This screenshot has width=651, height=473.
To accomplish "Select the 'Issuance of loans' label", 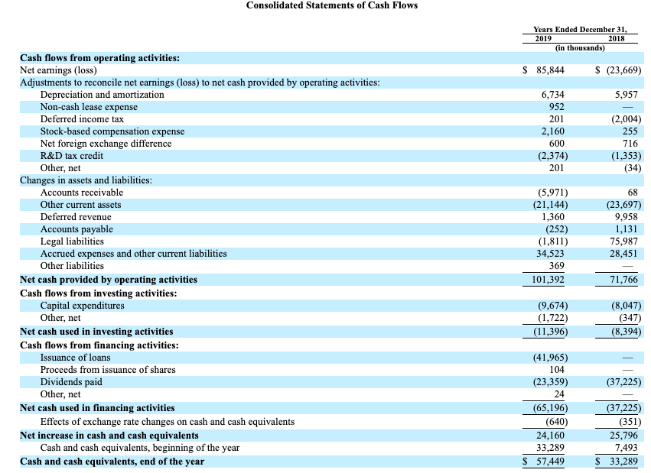I will 75,358.
